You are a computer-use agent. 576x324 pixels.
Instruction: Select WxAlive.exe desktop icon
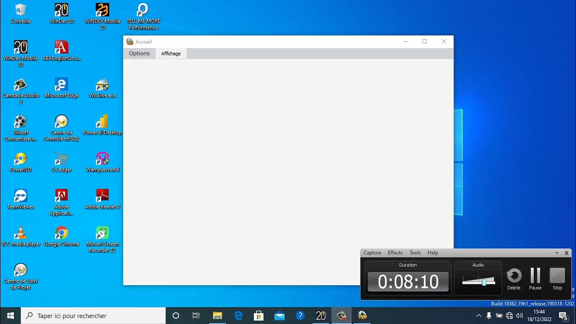tap(103, 88)
